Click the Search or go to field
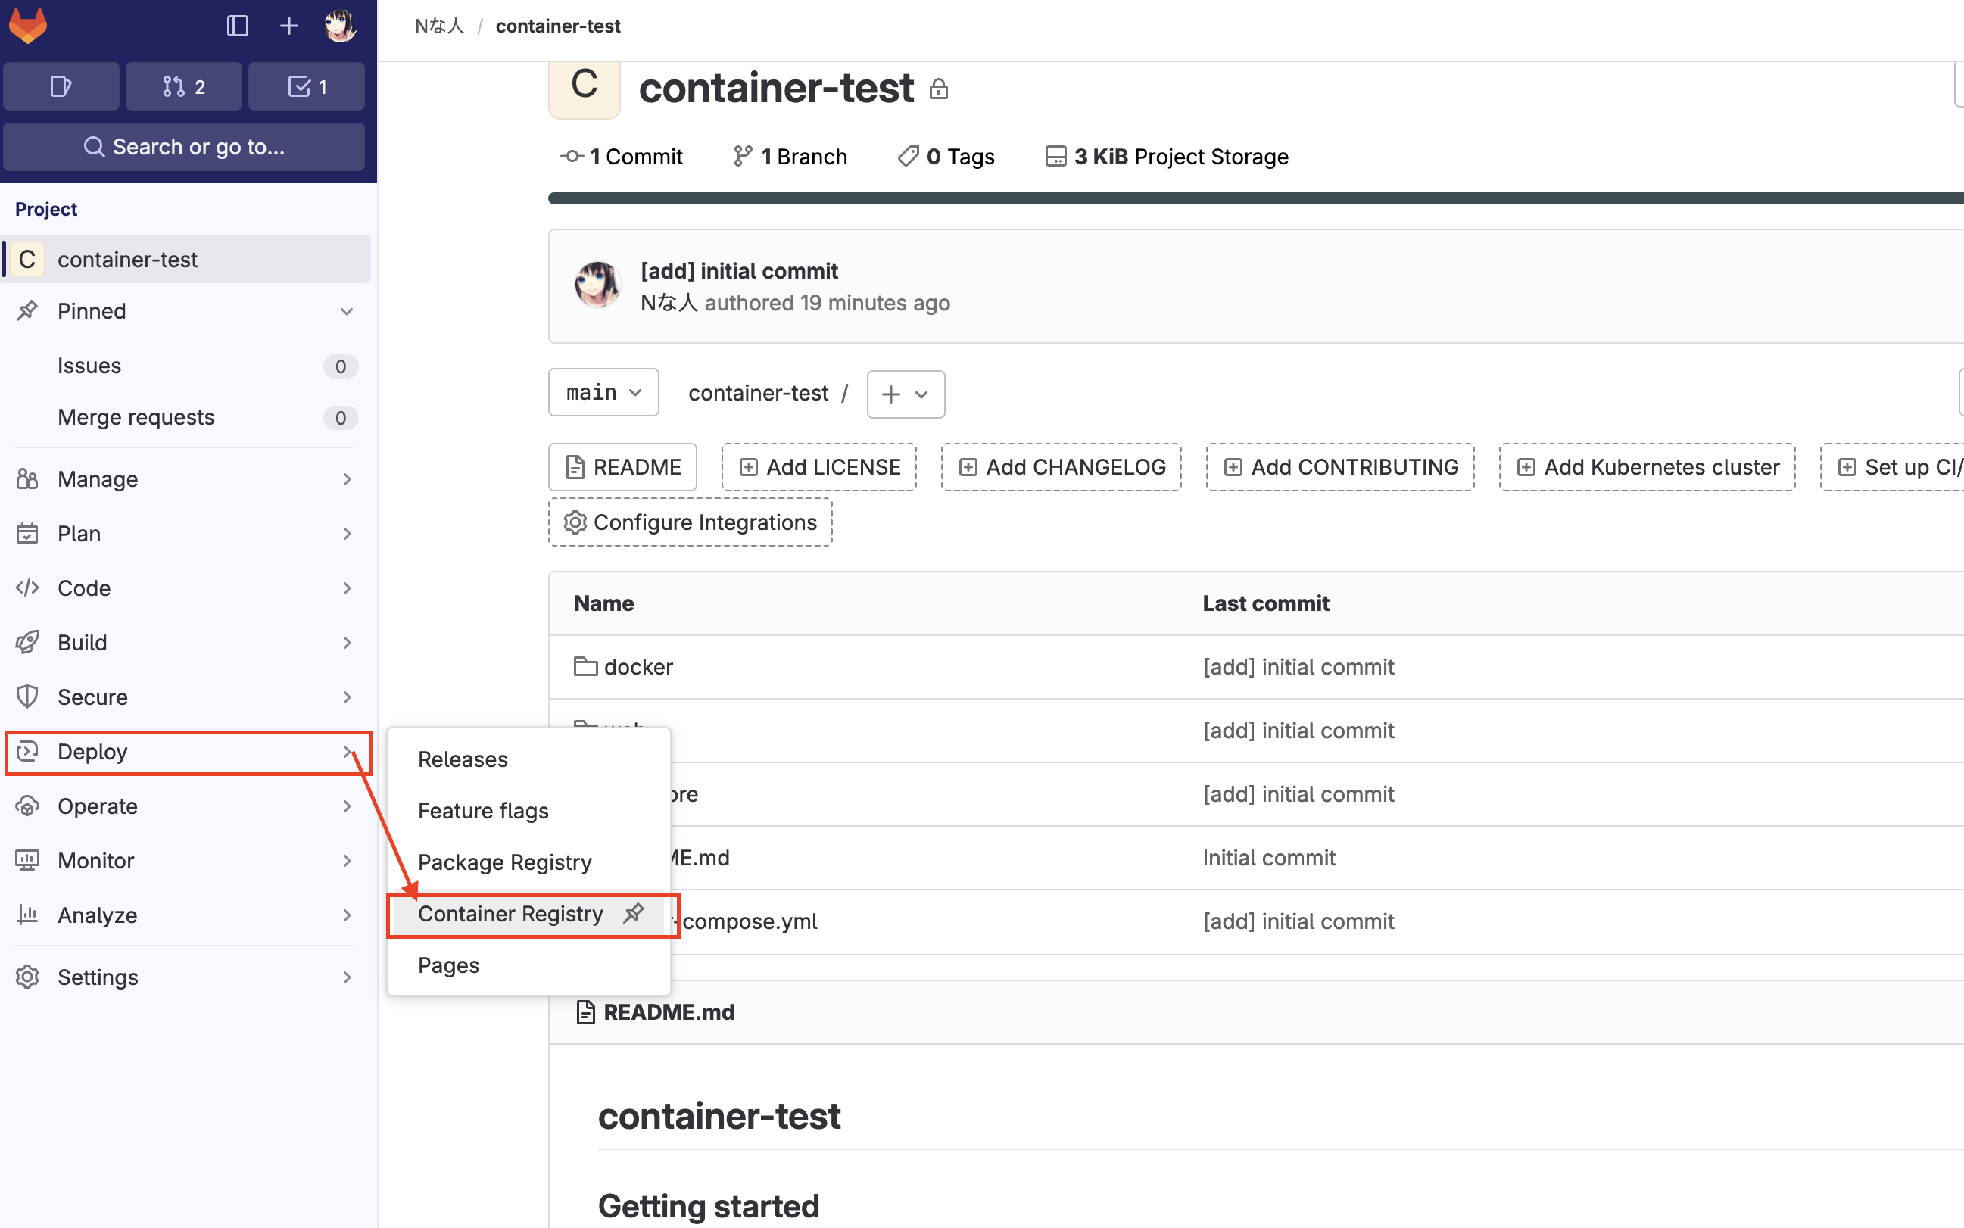The width and height of the screenshot is (1964, 1228). (x=183, y=147)
